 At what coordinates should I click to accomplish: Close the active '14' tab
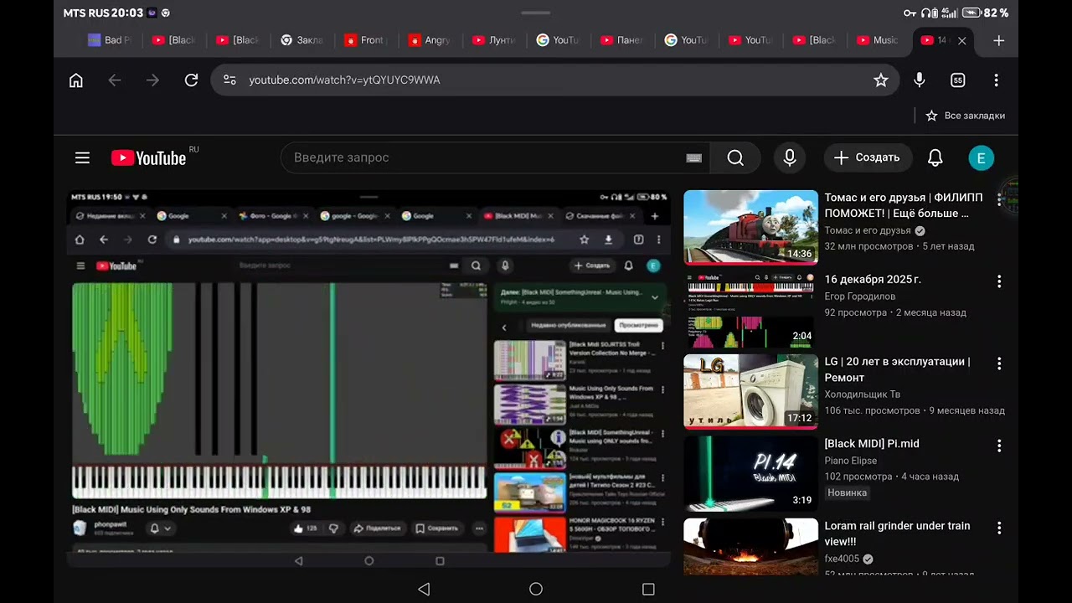(x=962, y=40)
